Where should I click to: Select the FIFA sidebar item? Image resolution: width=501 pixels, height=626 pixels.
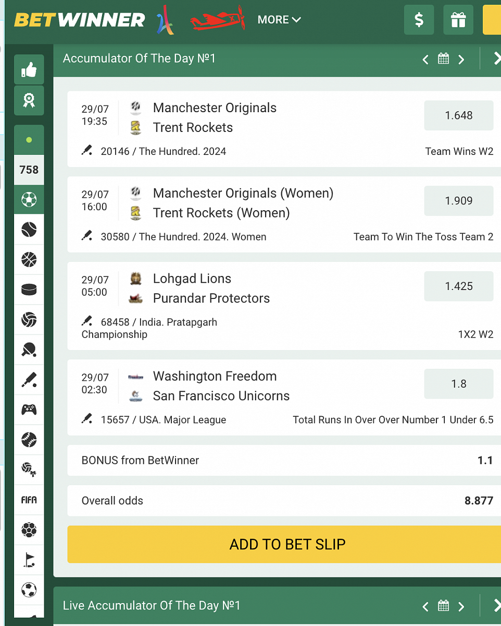click(29, 500)
